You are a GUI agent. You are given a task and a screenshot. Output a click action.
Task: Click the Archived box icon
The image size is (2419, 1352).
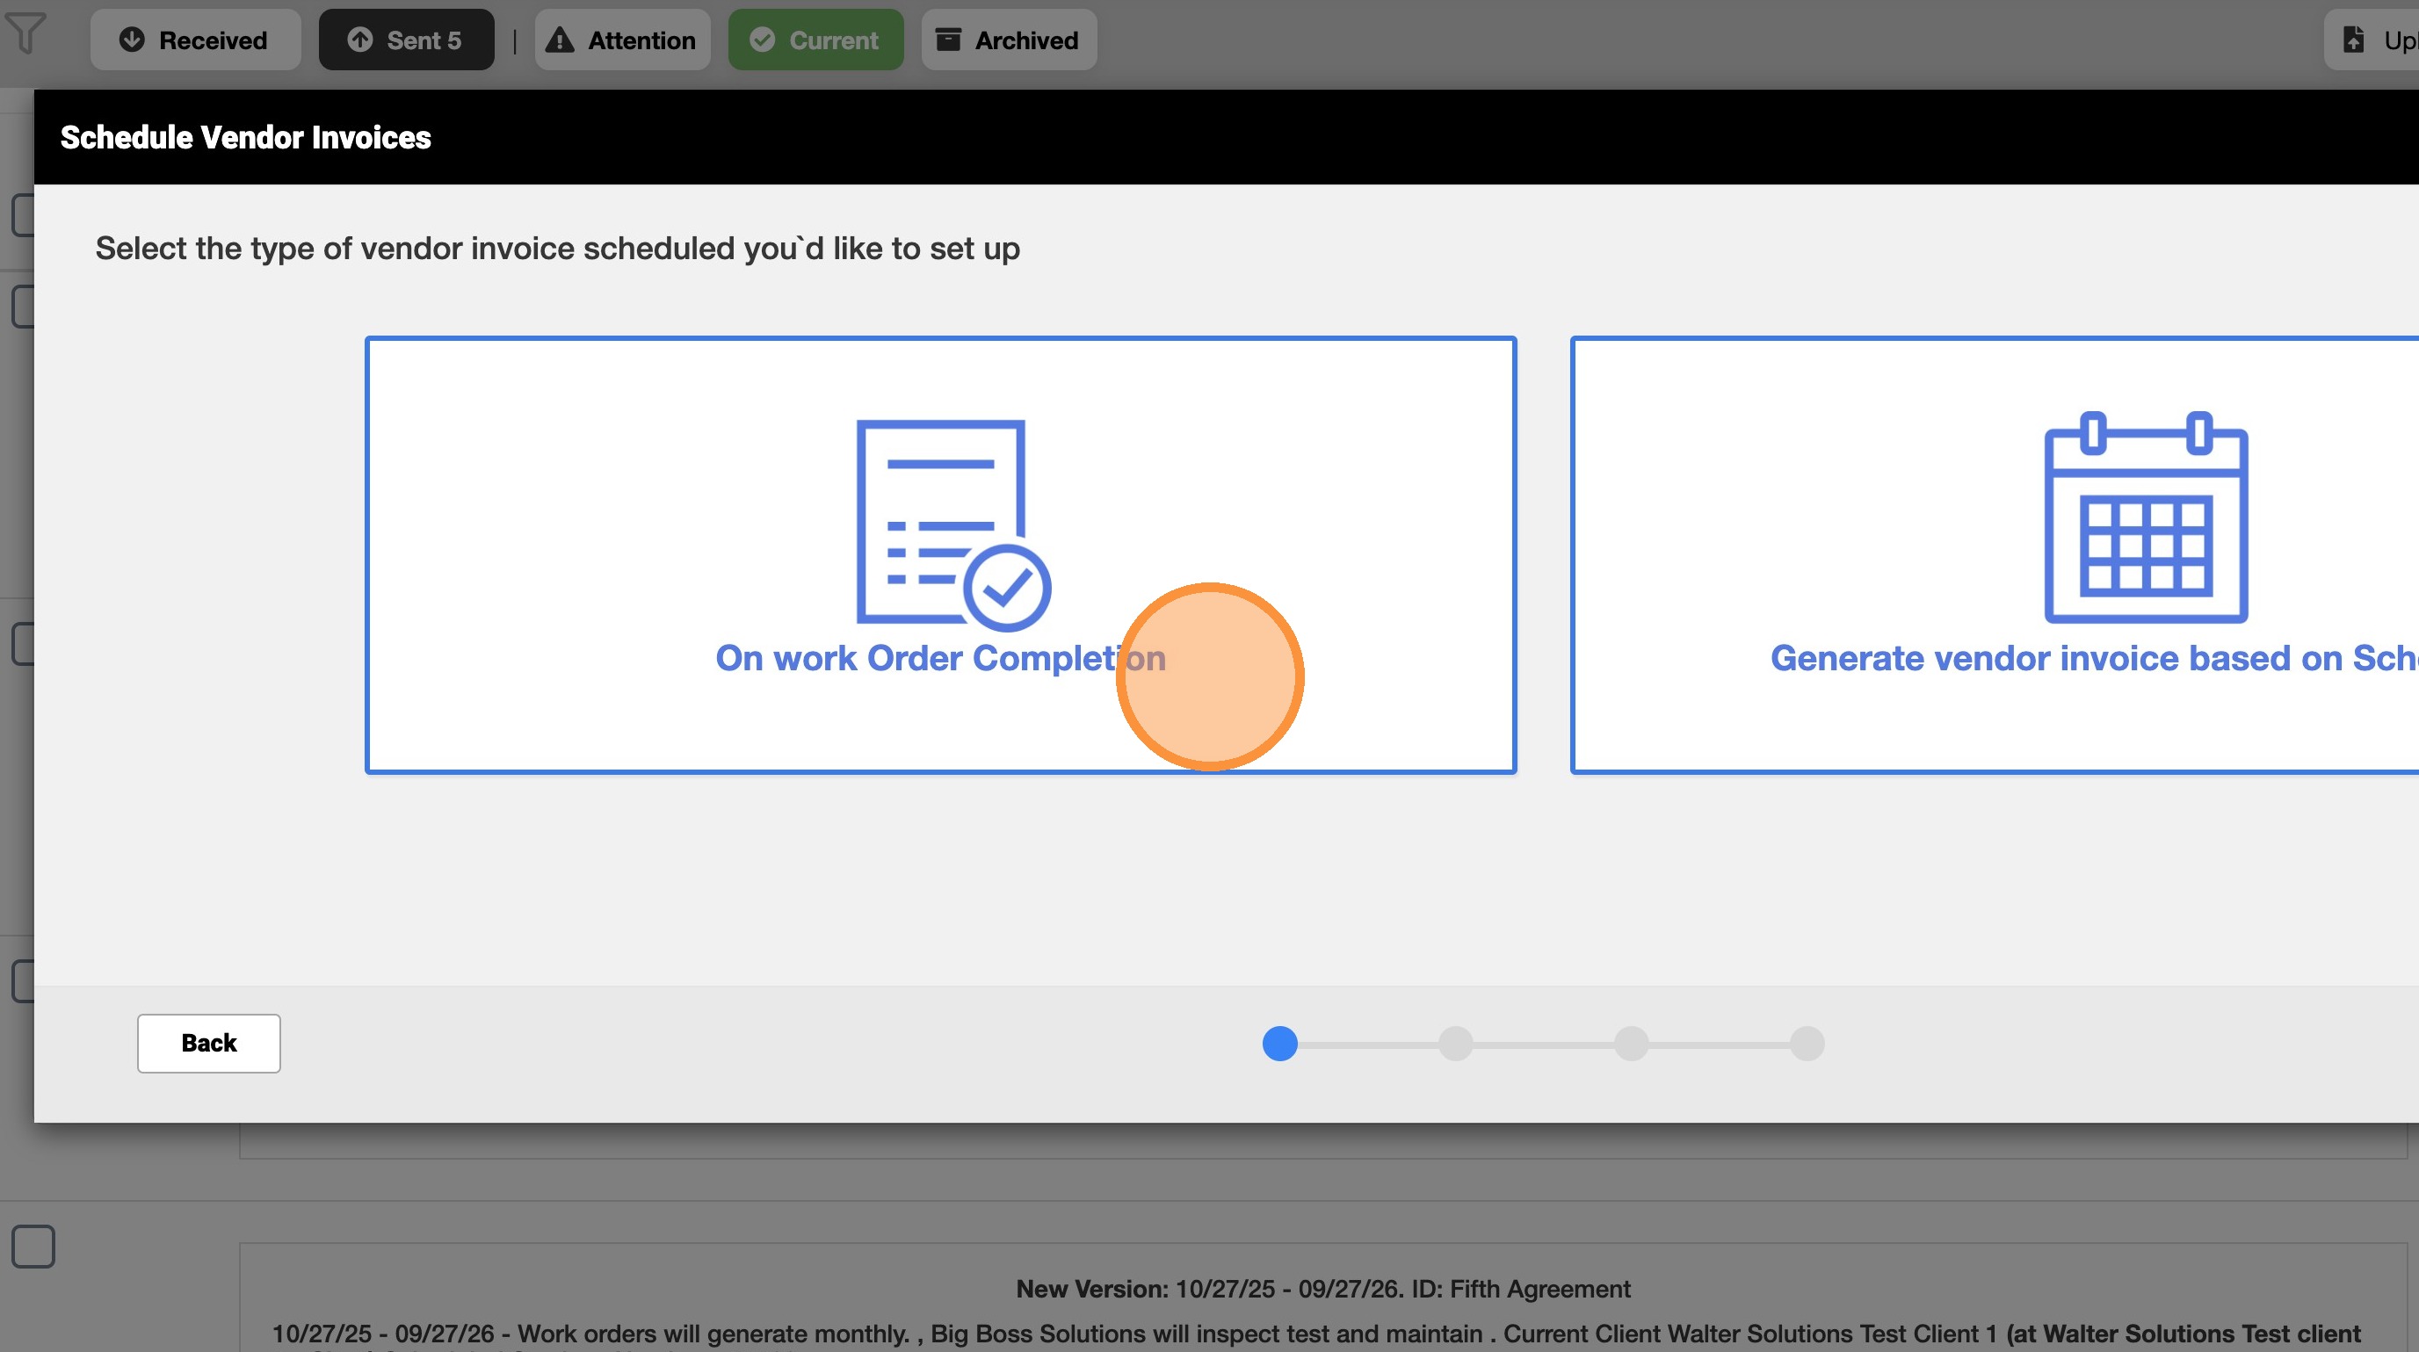pos(948,40)
